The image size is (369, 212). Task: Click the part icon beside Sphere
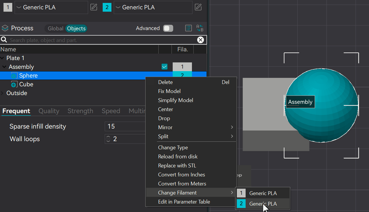pyautogui.click(x=14, y=76)
